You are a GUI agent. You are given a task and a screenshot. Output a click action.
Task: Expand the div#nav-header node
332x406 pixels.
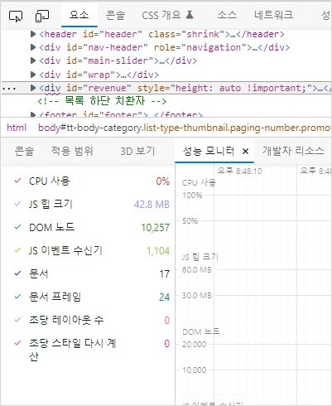point(33,47)
